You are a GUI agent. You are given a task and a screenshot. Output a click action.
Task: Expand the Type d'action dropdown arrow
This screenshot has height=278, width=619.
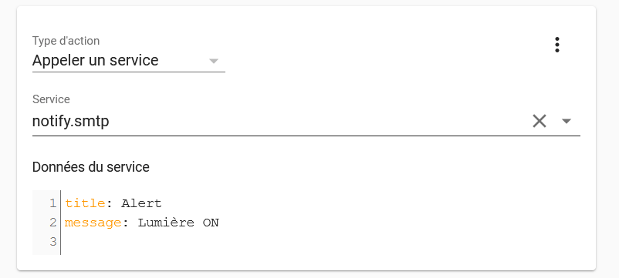pyautogui.click(x=214, y=61)
